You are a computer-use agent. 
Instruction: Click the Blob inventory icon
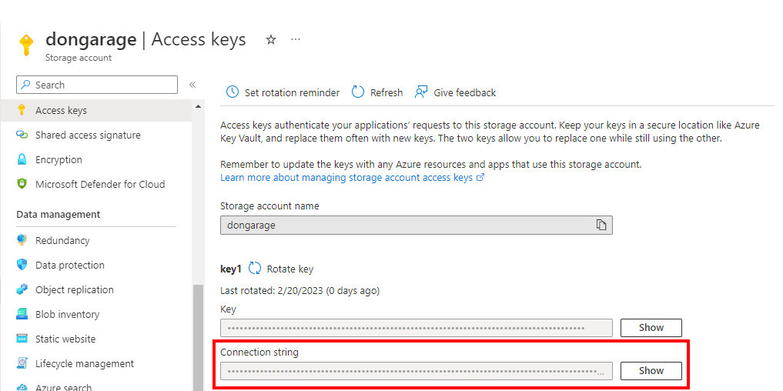(x=22, y=314)
